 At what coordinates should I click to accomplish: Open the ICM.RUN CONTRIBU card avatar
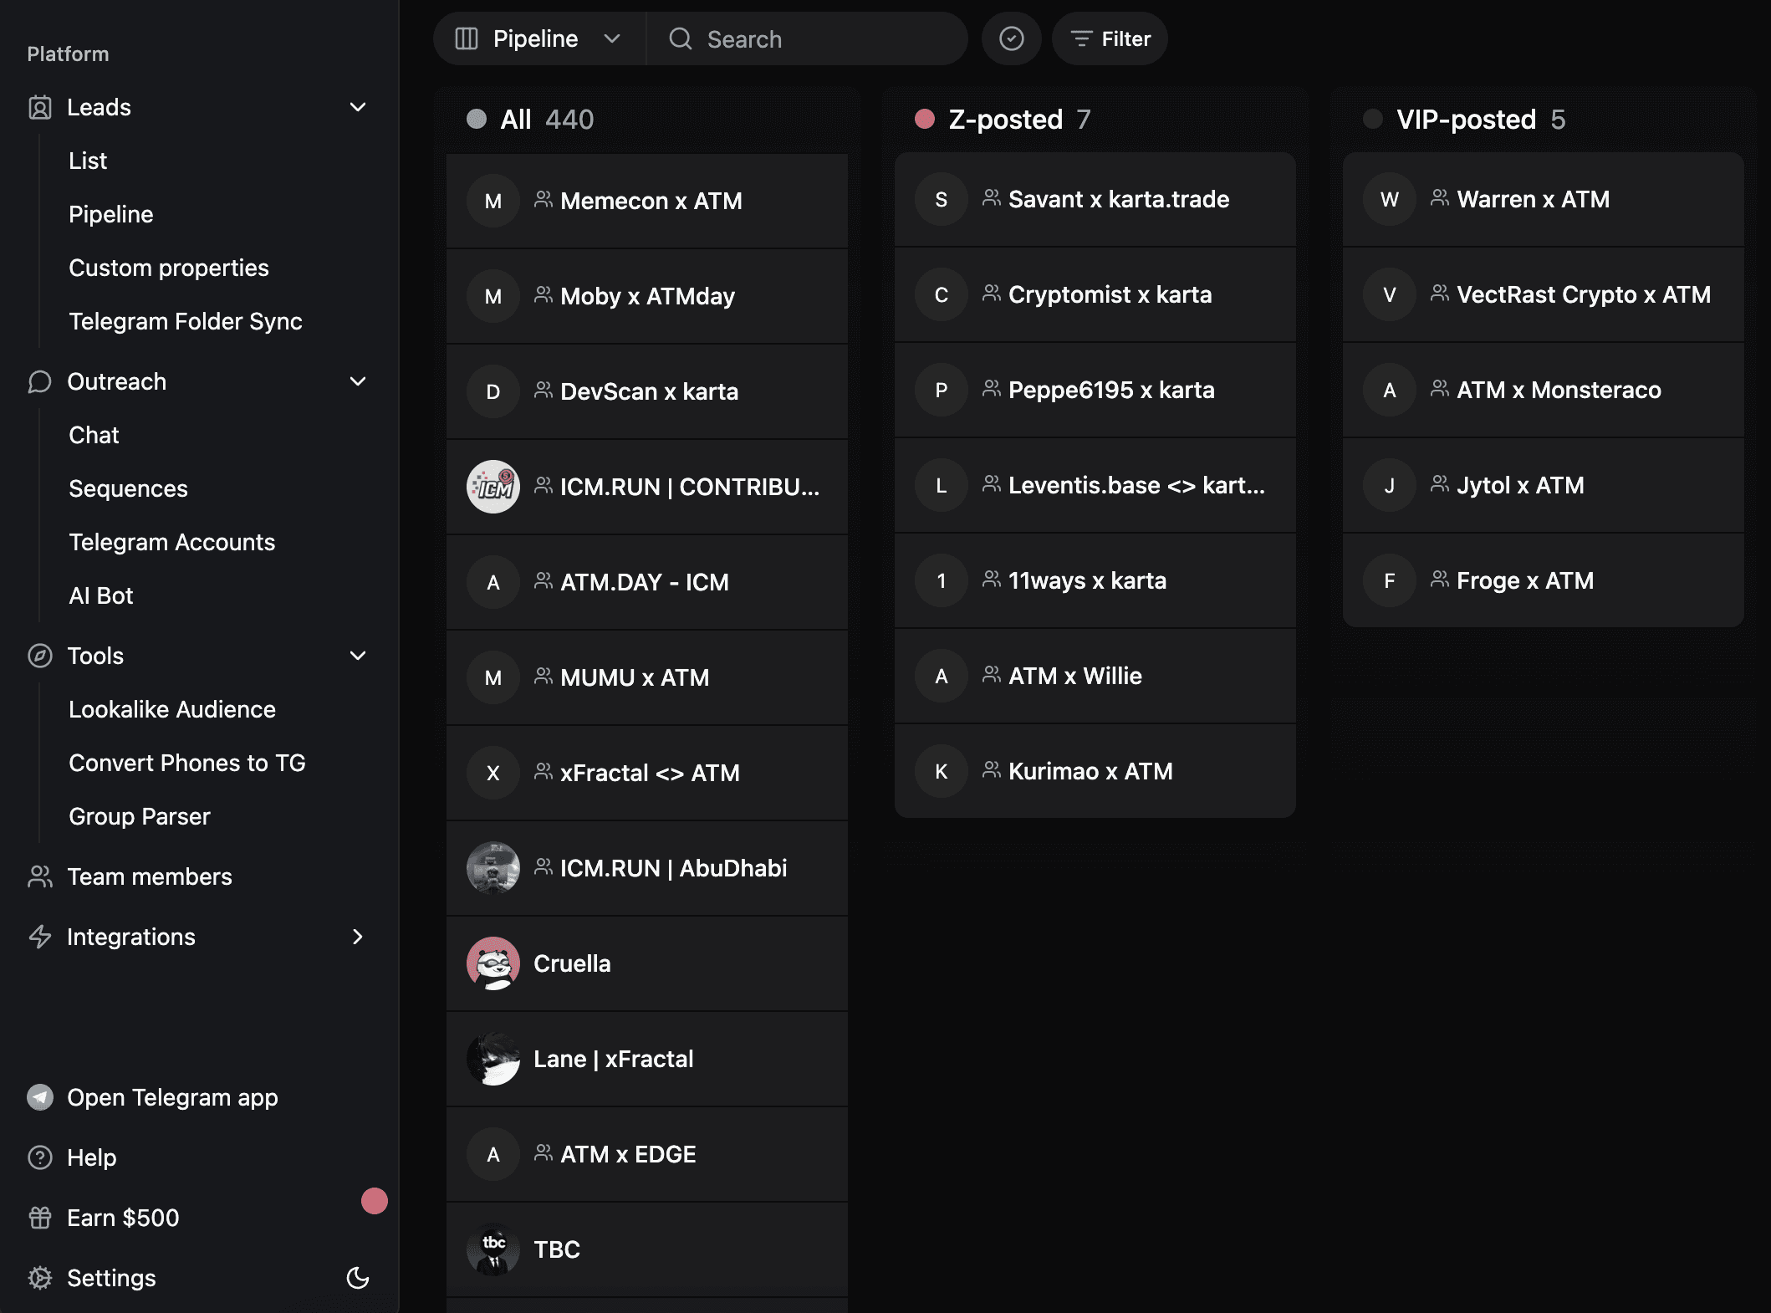coord(493,487)
